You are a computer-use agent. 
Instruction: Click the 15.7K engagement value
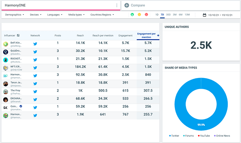125,51
